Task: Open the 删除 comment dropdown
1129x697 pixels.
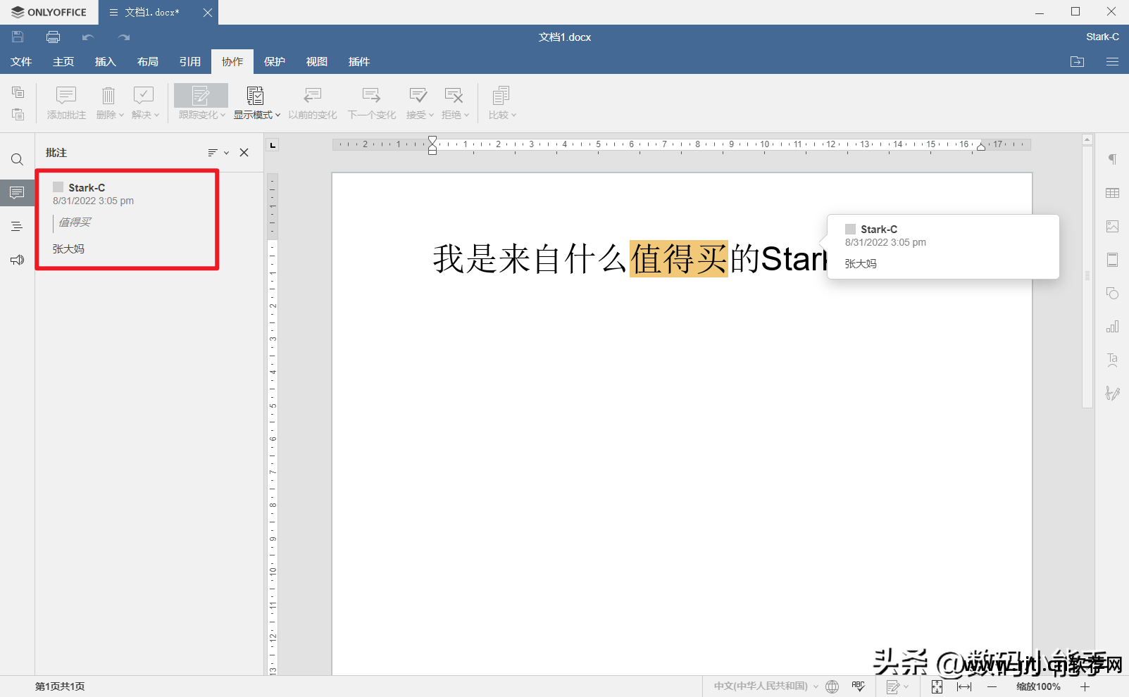Action: coord(109,103)
